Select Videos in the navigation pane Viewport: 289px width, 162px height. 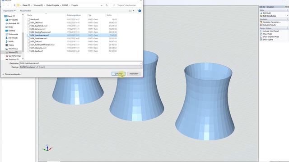[9, 45]
